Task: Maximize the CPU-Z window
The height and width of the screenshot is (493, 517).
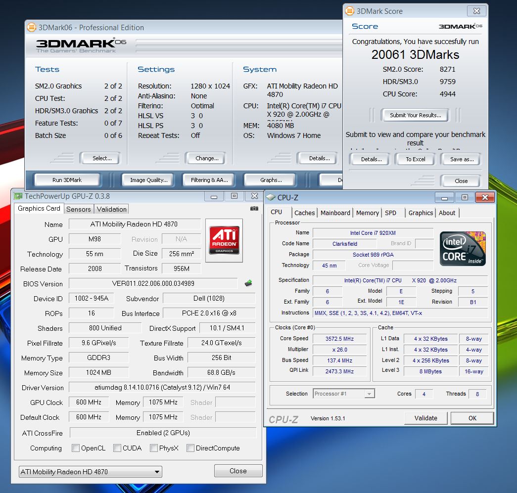Action: click(x=465, y=197)
